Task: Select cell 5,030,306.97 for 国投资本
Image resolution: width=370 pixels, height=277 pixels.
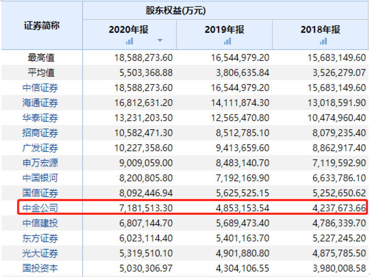Action: 146,268
